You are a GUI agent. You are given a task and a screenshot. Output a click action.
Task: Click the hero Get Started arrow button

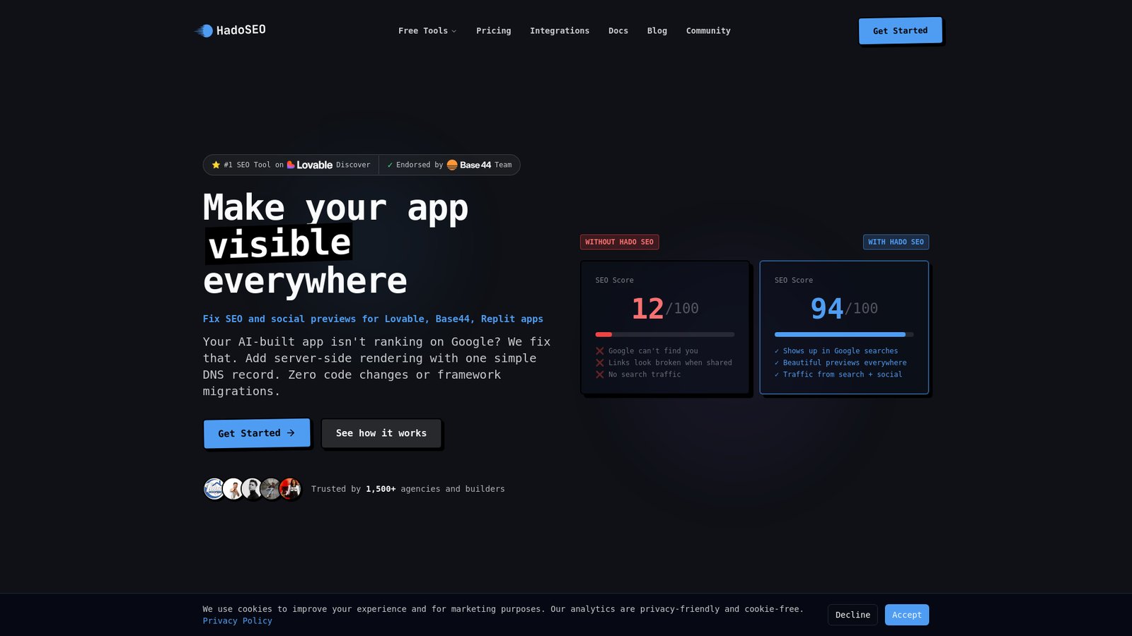257,433
